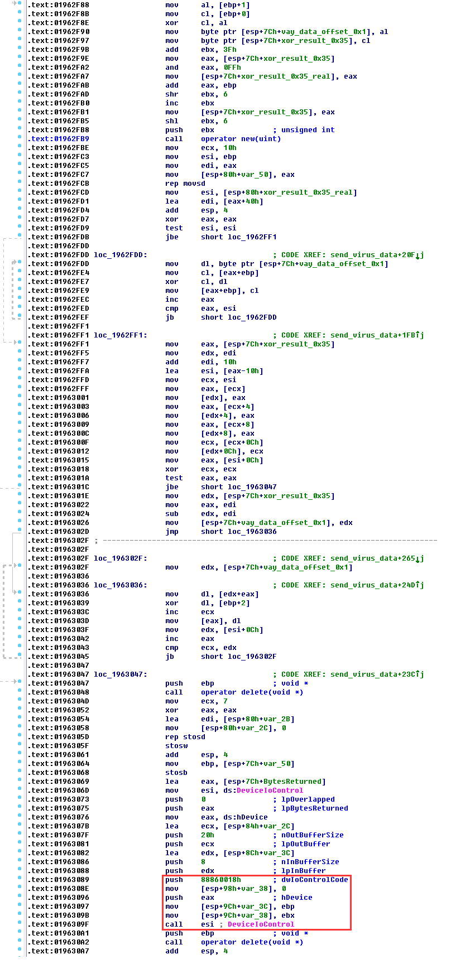
Task: Click the operand '[esp+80h+var_2C], 0'
Action: tap(243, 728)
